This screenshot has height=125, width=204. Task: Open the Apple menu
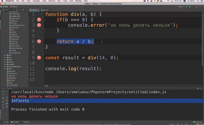coord(2,1)
